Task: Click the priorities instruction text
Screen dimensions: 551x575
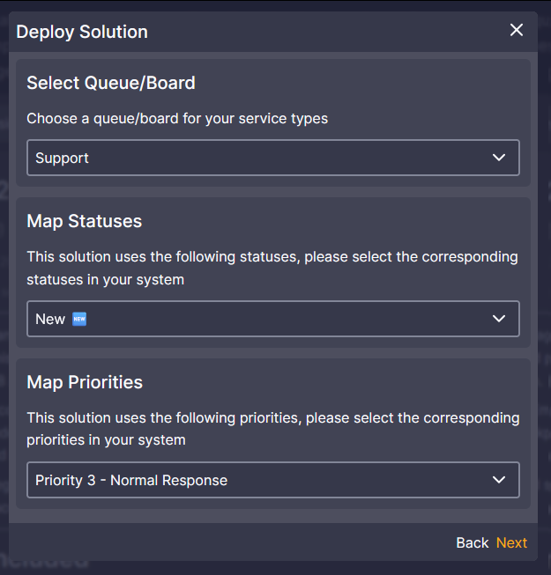Action: tap(272, 429)
